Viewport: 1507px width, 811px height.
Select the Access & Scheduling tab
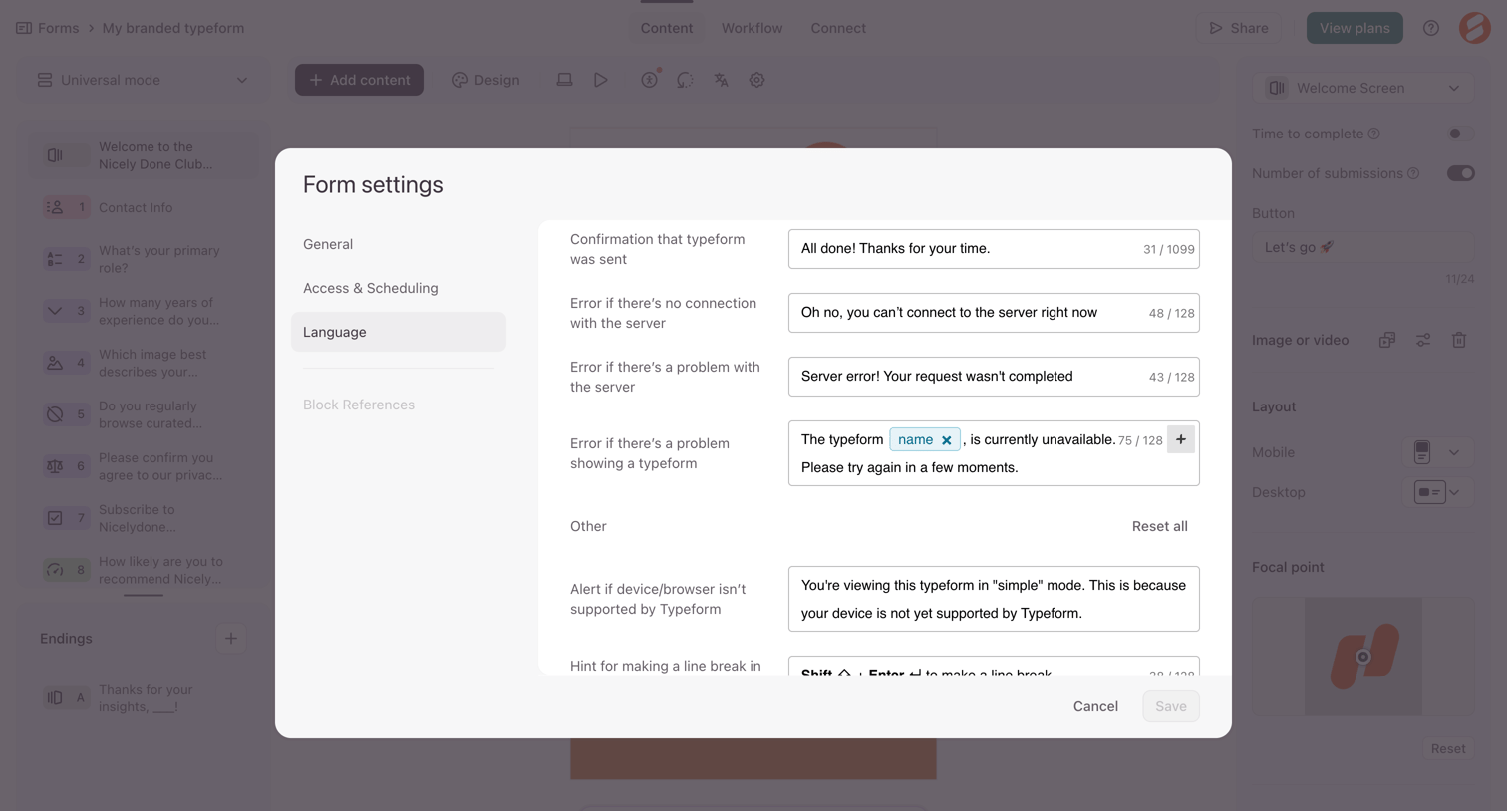pos(399,288)
